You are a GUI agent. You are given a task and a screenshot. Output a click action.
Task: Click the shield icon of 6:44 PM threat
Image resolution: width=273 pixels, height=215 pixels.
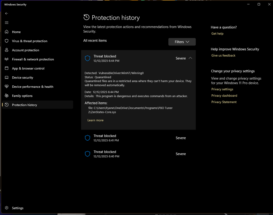[x=87, y=58]
